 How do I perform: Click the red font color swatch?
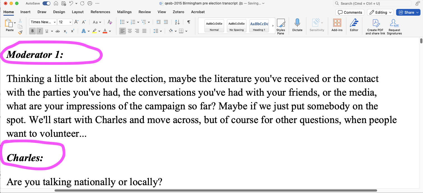point(105,31)
